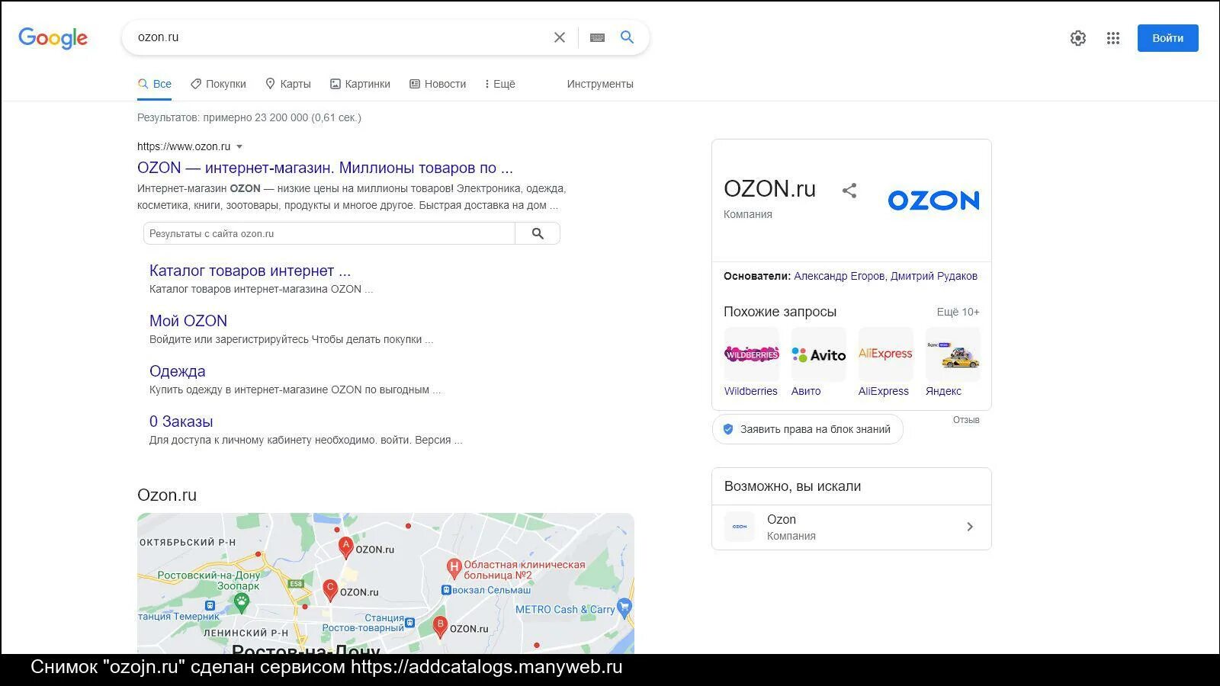Open the Wildberries text link
The image size is (1220, 686).
tap(751, 391)
